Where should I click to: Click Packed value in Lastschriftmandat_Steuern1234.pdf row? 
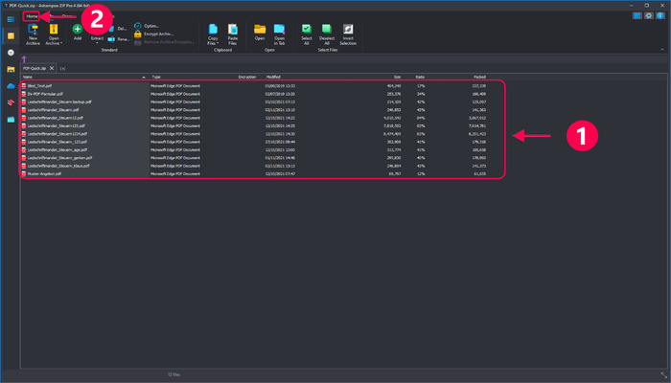click(x=477, y=134)
